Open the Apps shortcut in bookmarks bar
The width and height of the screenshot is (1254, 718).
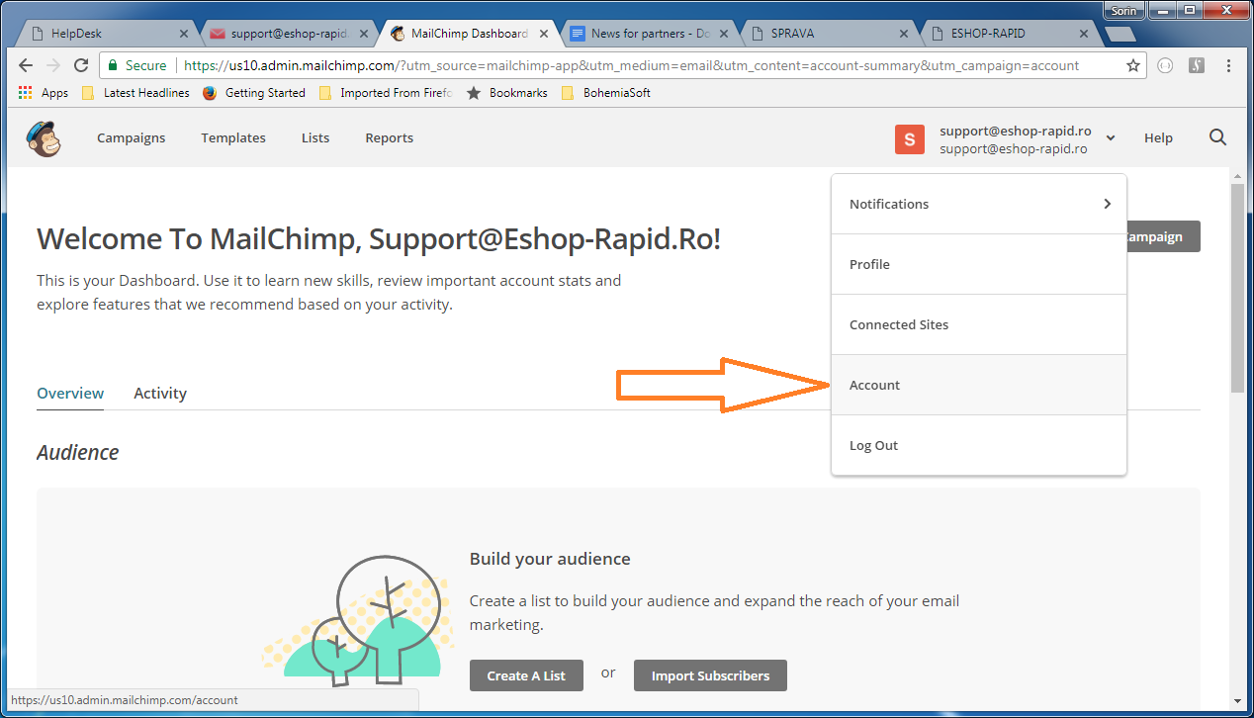(44, 93)
